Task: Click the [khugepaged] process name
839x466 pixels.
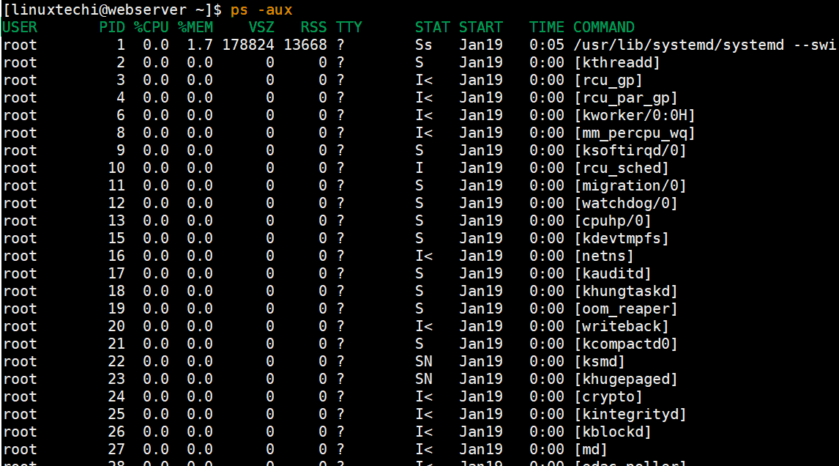Action: click(x=625, y=380)
